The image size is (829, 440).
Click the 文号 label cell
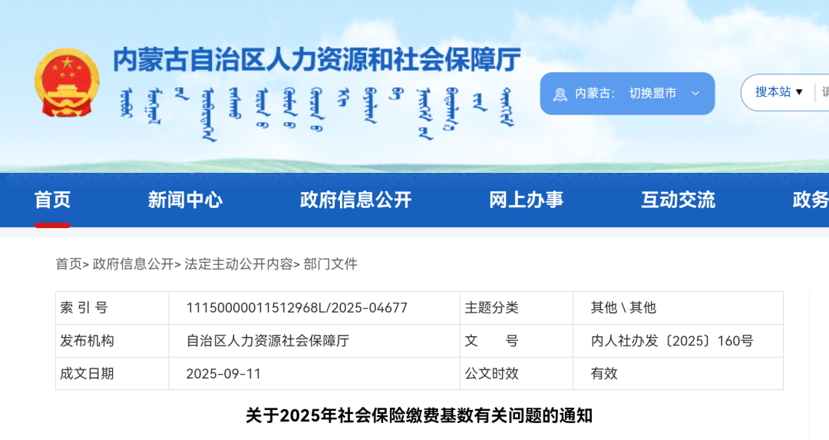517,341
